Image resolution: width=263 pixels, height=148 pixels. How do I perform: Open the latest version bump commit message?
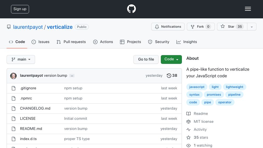click(56, 76)
